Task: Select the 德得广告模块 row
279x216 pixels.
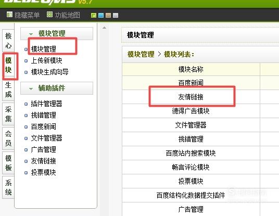Action: click(x=191, y=111)
